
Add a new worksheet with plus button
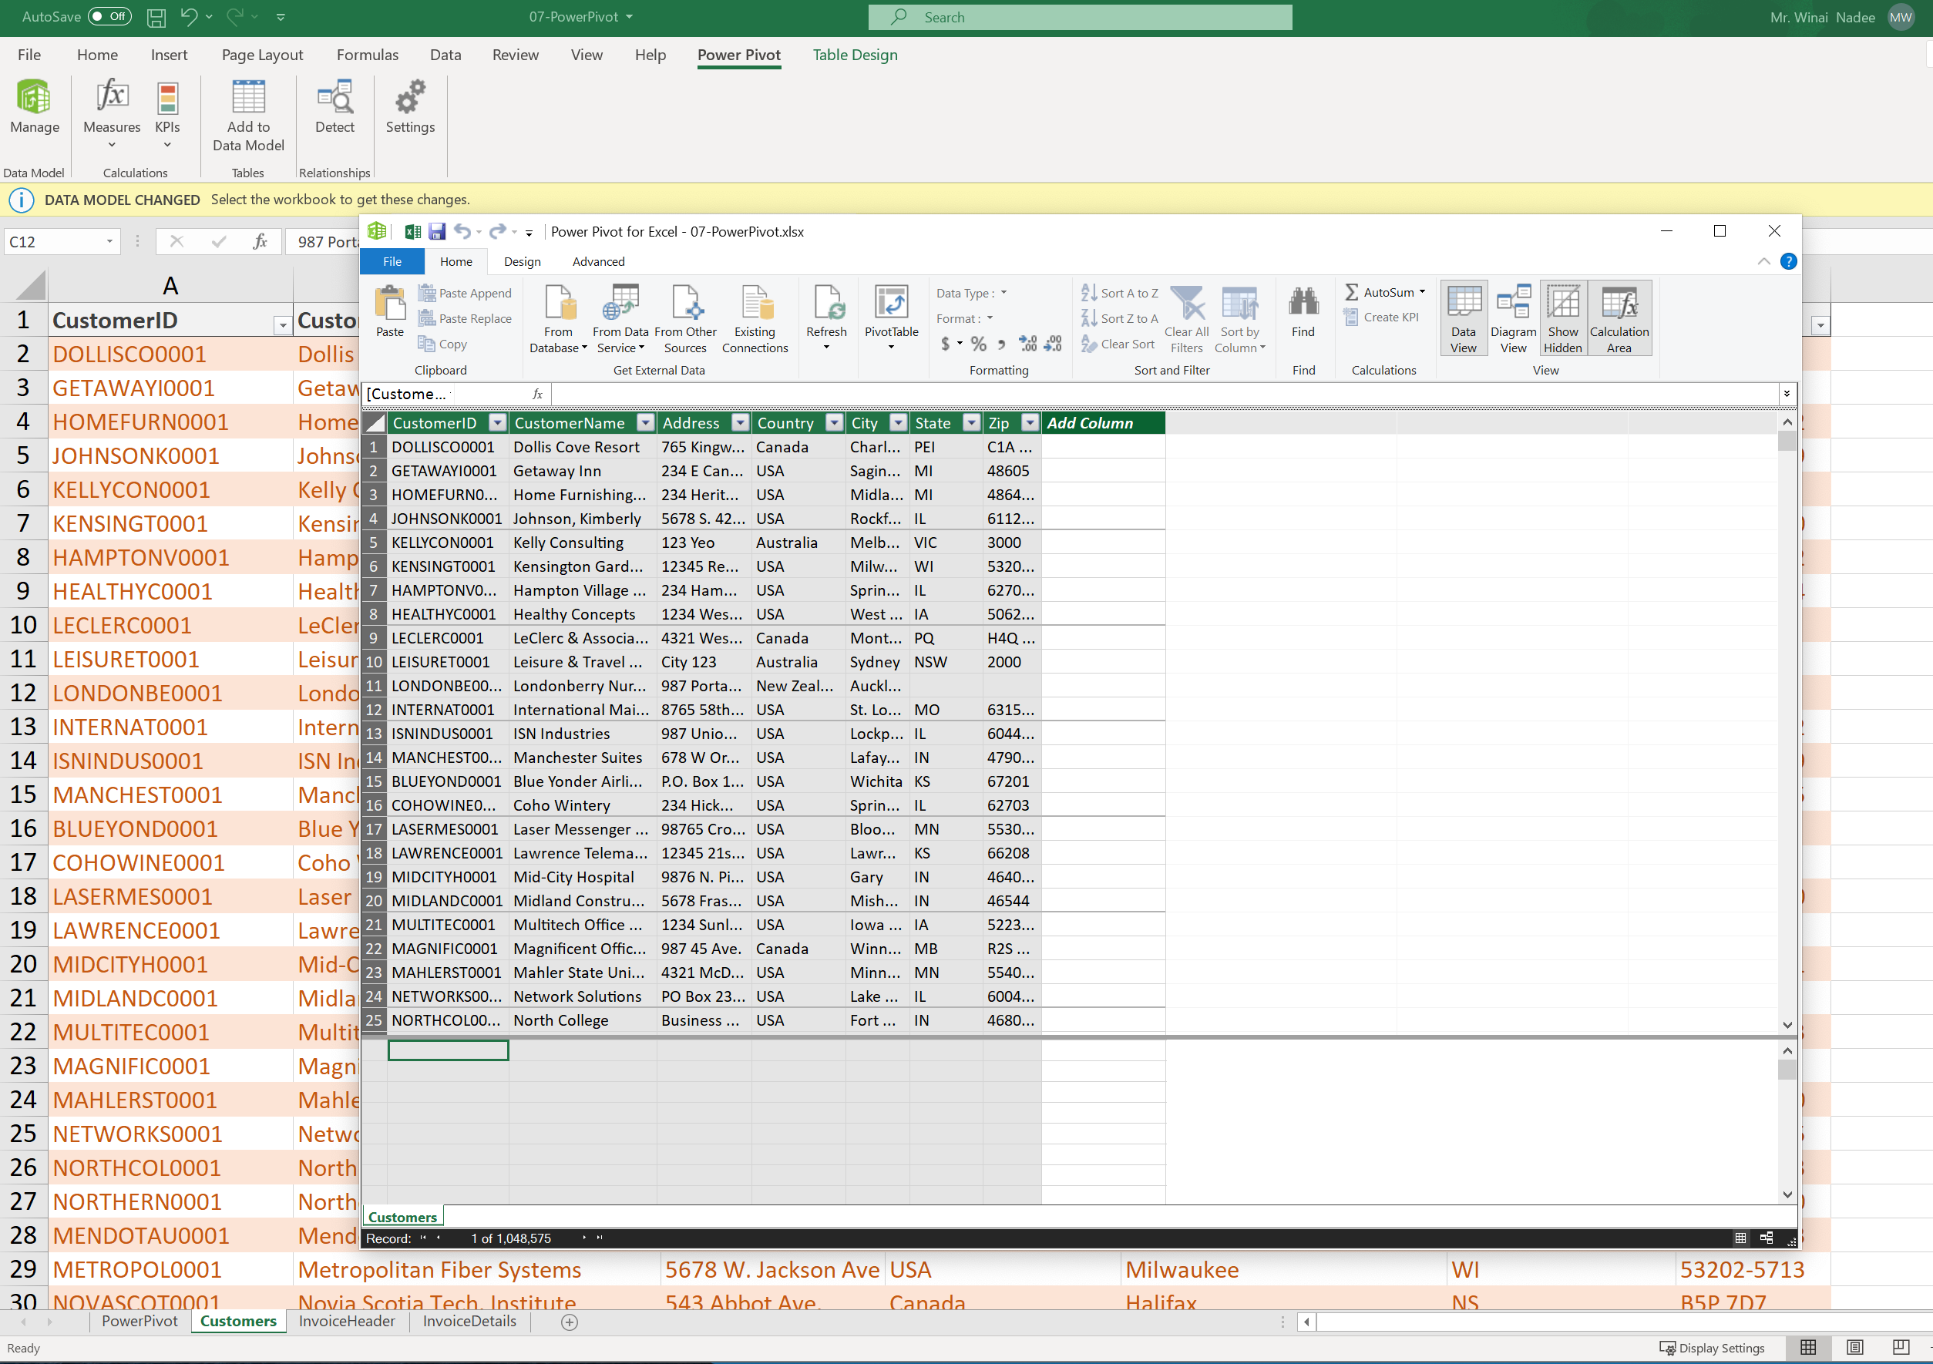(570, 1322)
